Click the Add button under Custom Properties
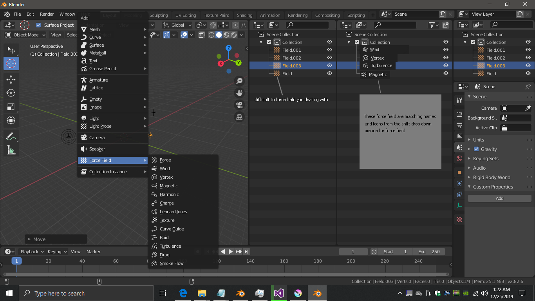This screenshot has width=535, height=301. coord(499,198)
